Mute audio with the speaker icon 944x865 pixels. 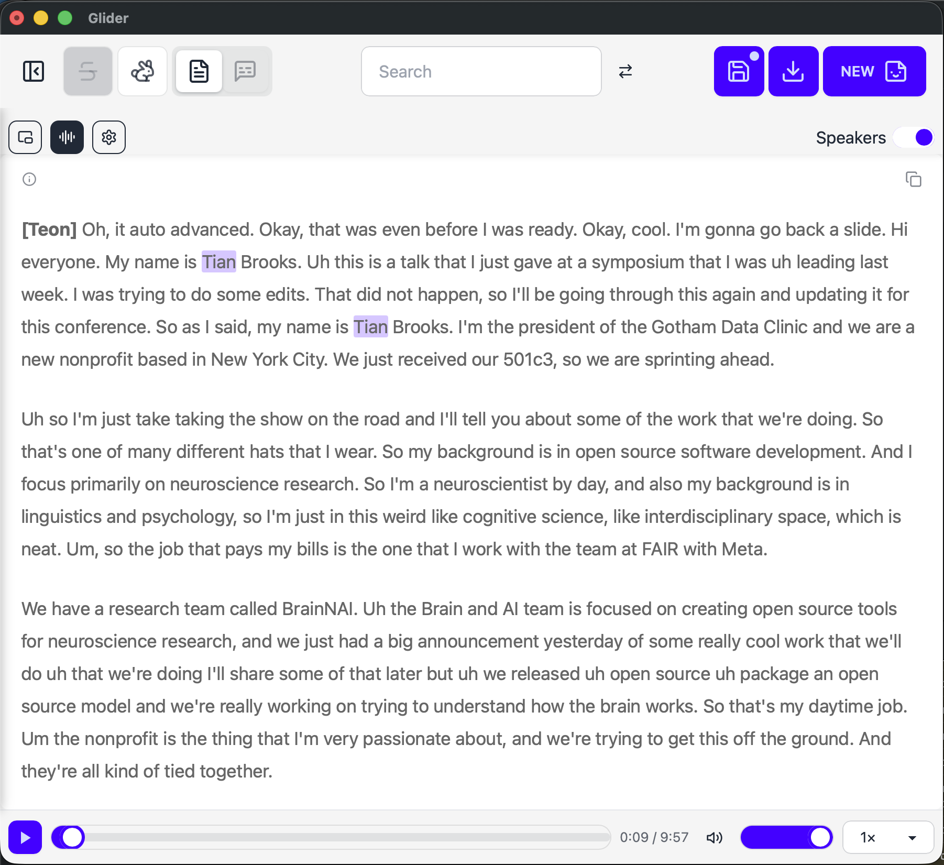pyautogui.click(x=715, y=837)
